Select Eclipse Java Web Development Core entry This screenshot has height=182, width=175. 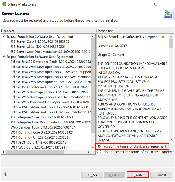point(51,82)
